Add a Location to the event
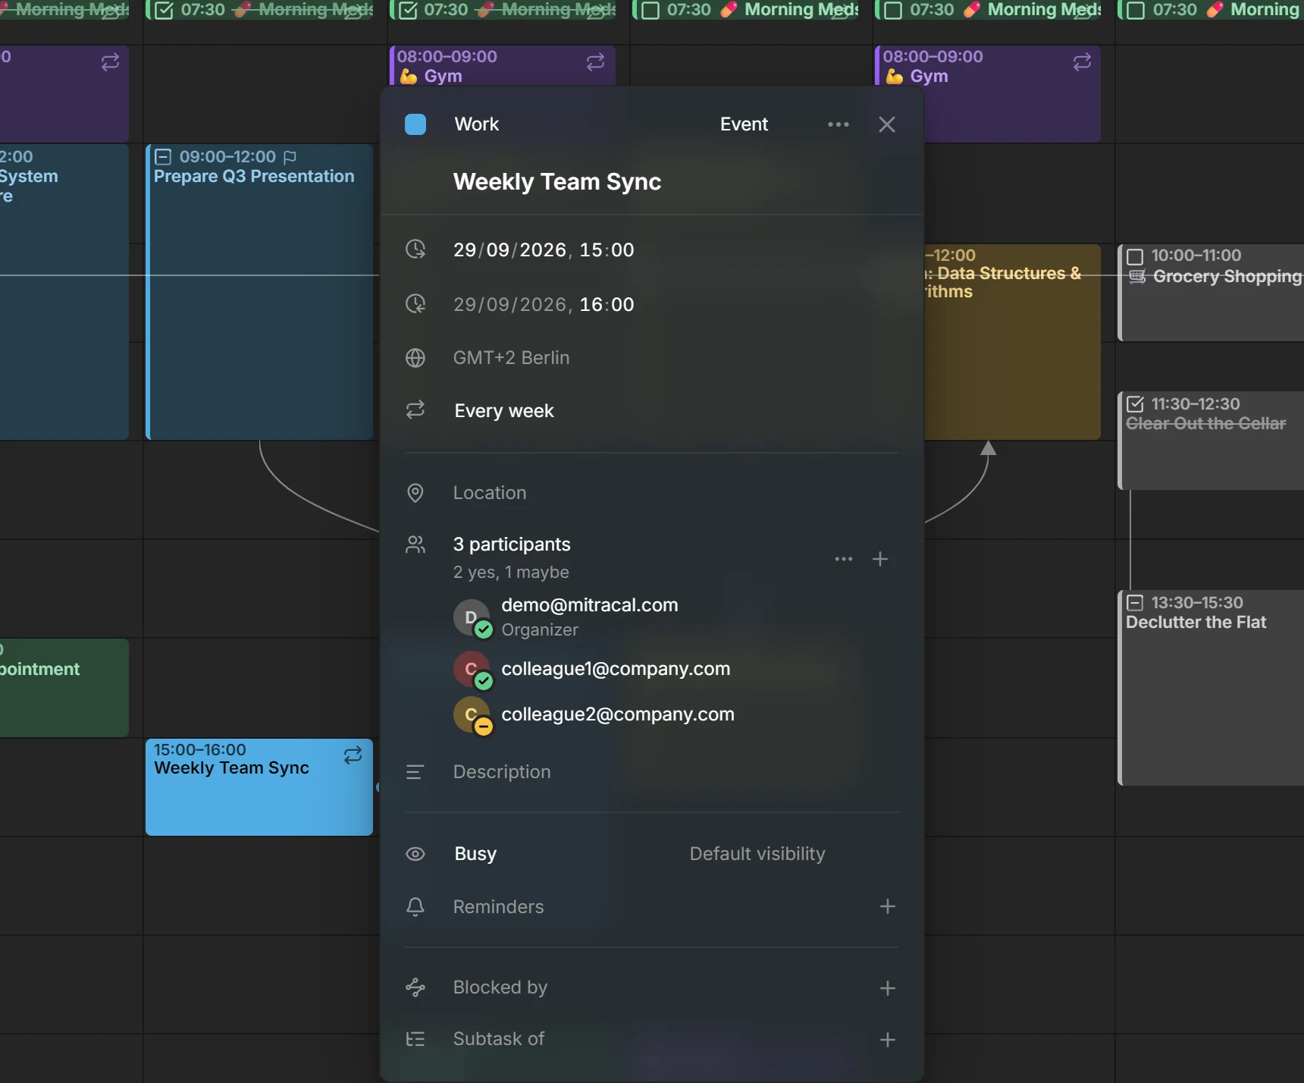1304x1083 pixels. (490, 493)
